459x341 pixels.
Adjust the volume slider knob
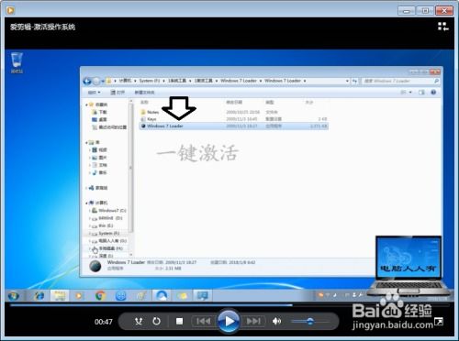pyautogui.click(x=310, y=321)
